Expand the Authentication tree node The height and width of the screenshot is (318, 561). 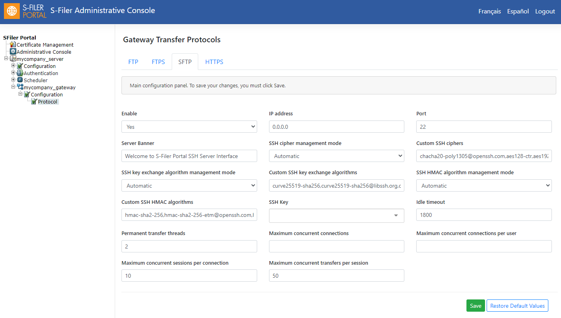(x=13, y=73)
